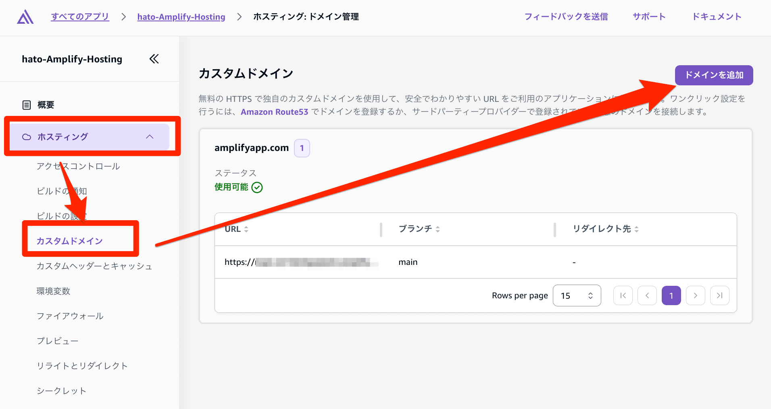Click the ステータス label

[235, 173]
